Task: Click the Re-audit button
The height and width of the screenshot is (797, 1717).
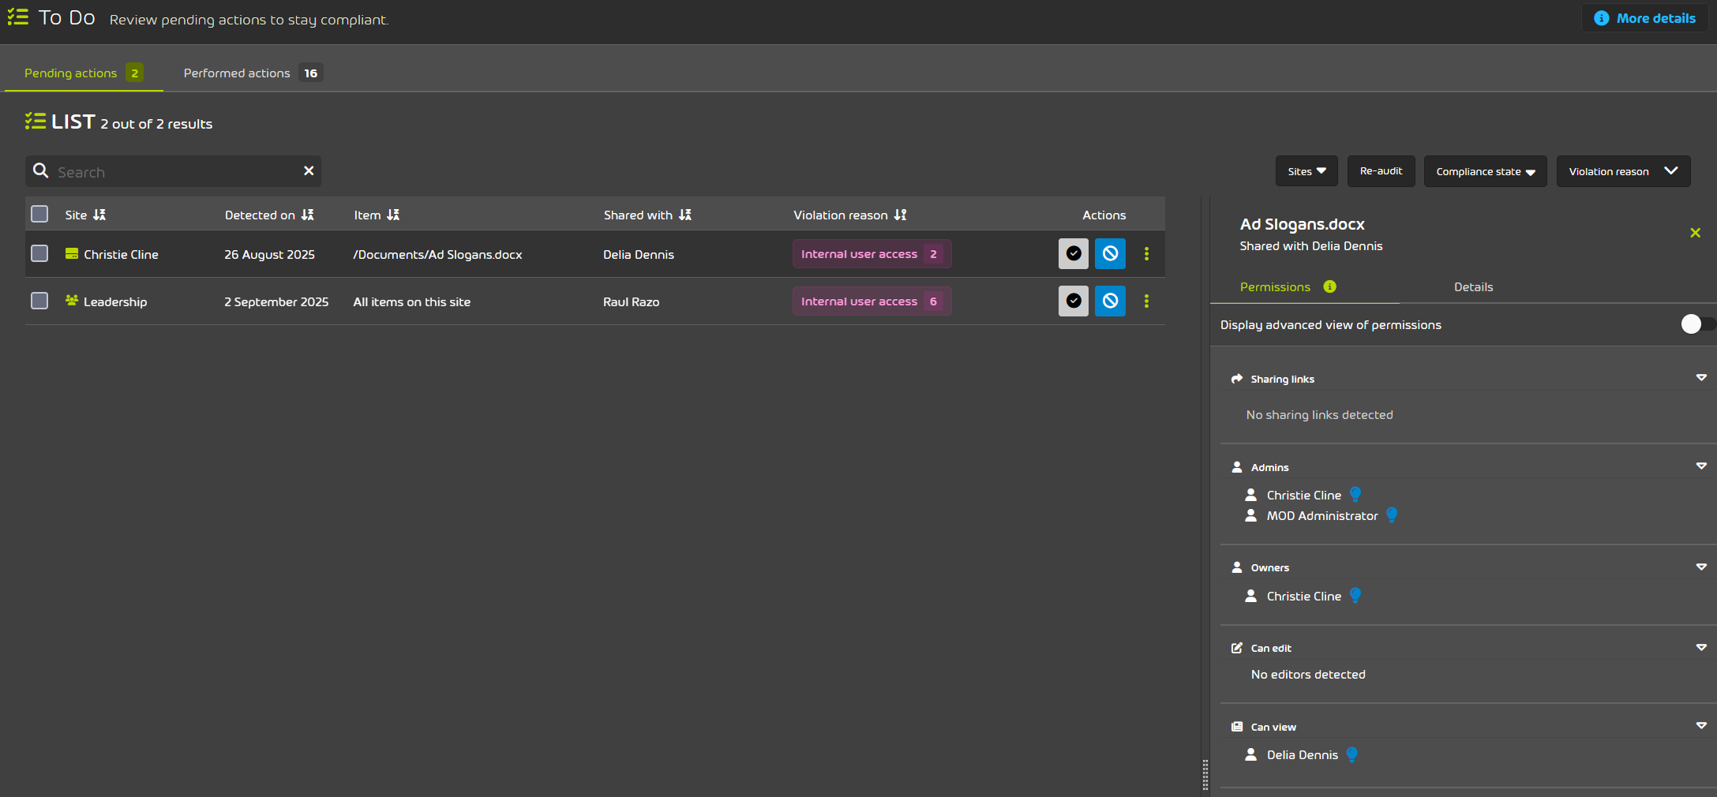Action: [x=1381, y=171]
